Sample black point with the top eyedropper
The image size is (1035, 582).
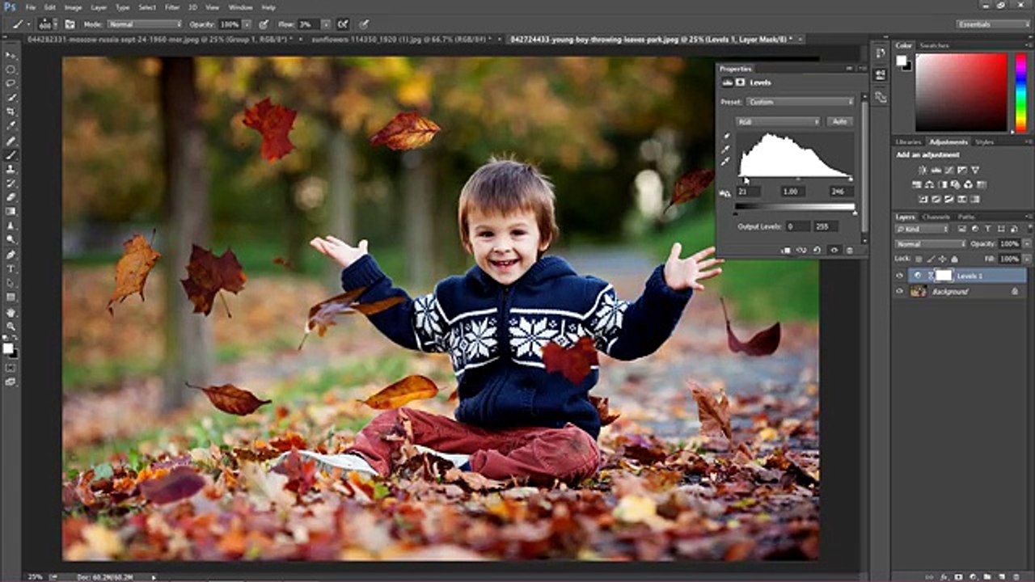(725, 137)
